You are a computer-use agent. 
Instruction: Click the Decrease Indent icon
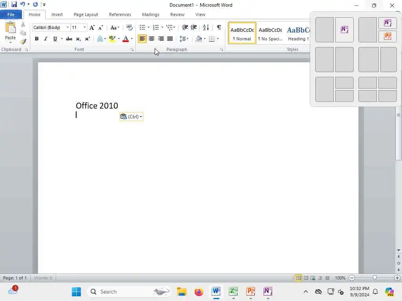[185, 27]
